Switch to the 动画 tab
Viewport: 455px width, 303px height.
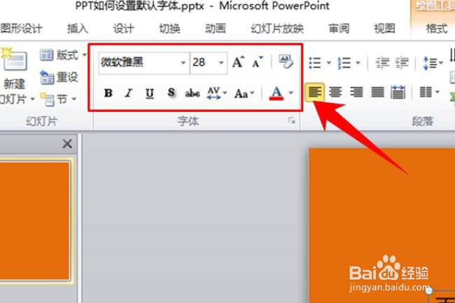215,29
